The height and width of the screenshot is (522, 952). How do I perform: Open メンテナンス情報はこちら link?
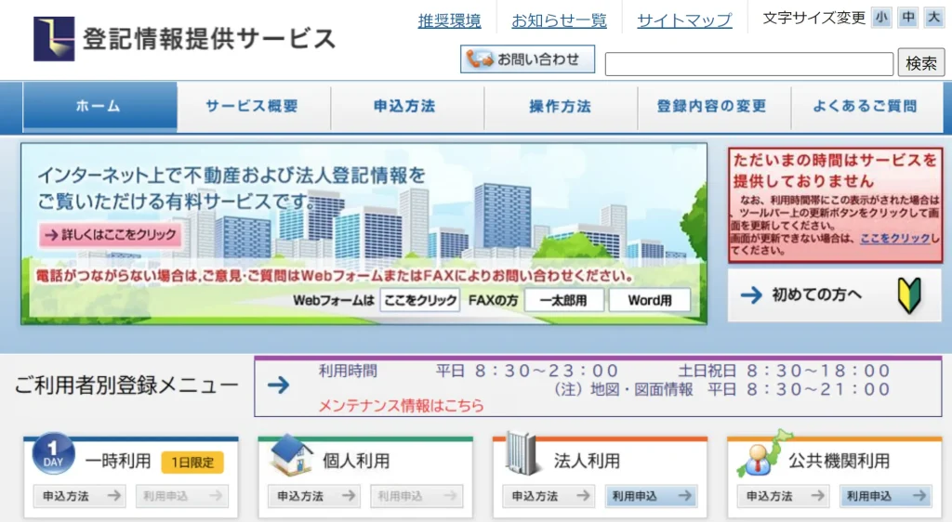pyautogui.click(x=402, y=406)
